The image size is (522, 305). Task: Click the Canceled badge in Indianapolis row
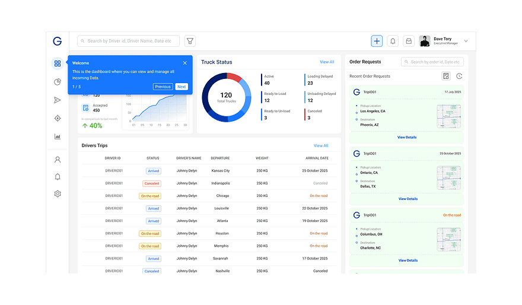152,183
